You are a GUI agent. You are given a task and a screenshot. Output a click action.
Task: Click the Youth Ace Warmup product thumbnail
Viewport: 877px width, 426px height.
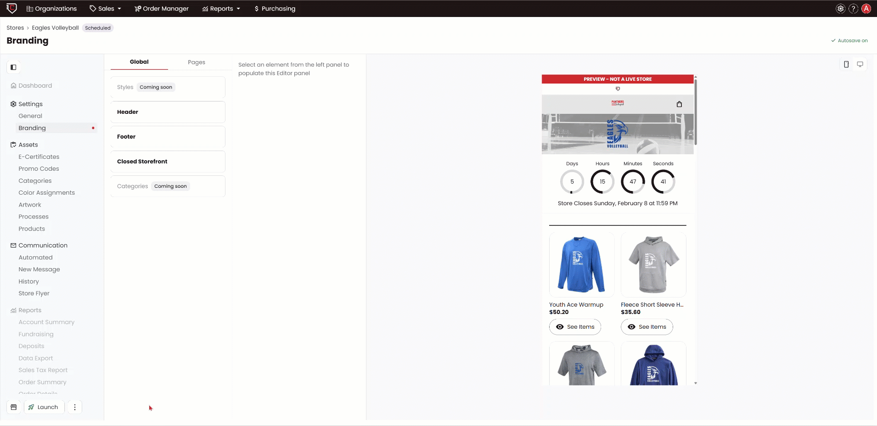[581, 265]
